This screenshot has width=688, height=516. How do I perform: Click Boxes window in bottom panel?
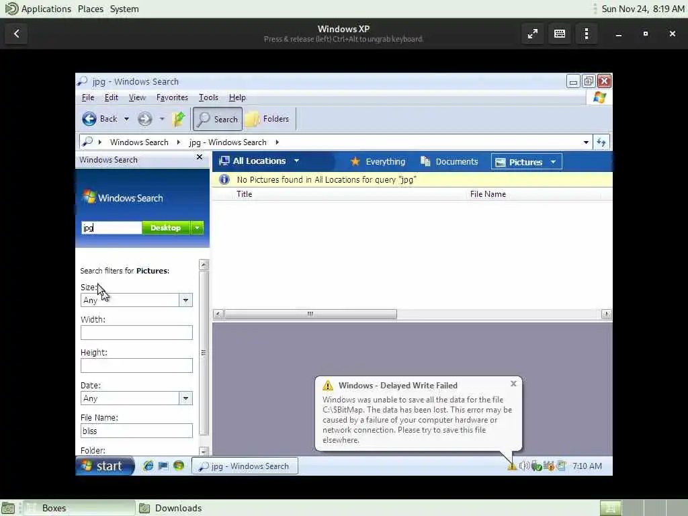click(79, 508)
